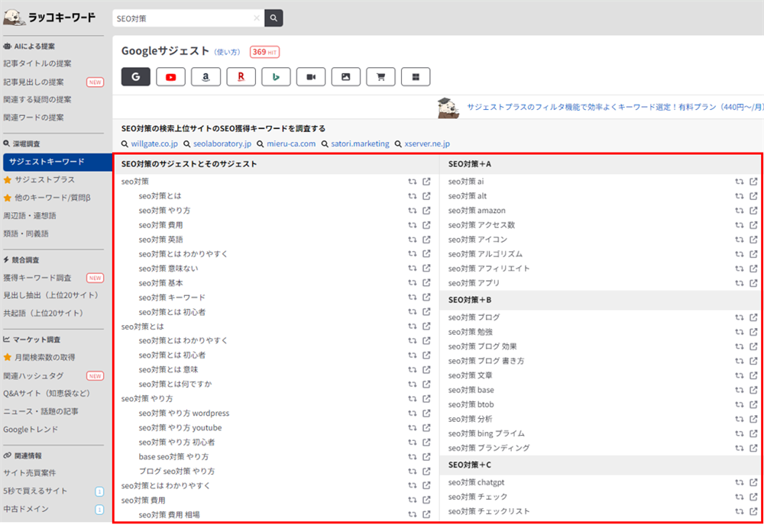This screenshot has height=528, width=764.
Task: Click the base seo対策 やり方 keyword
Action: click(x=173, y=456)
